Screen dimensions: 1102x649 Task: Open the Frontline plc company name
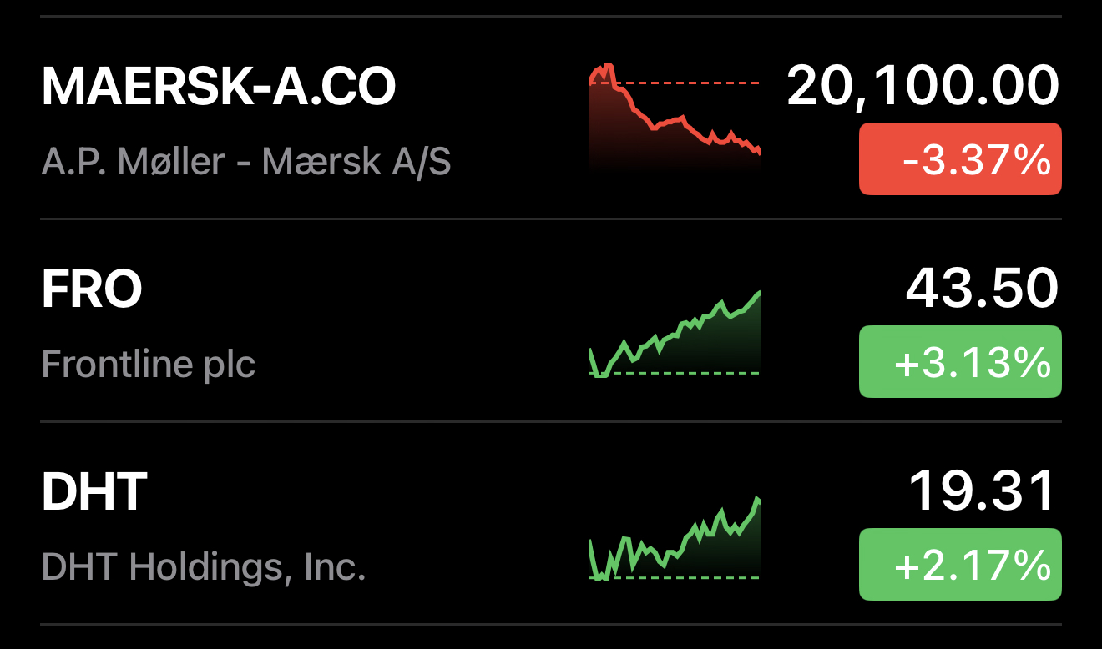(x=148, y=364)
